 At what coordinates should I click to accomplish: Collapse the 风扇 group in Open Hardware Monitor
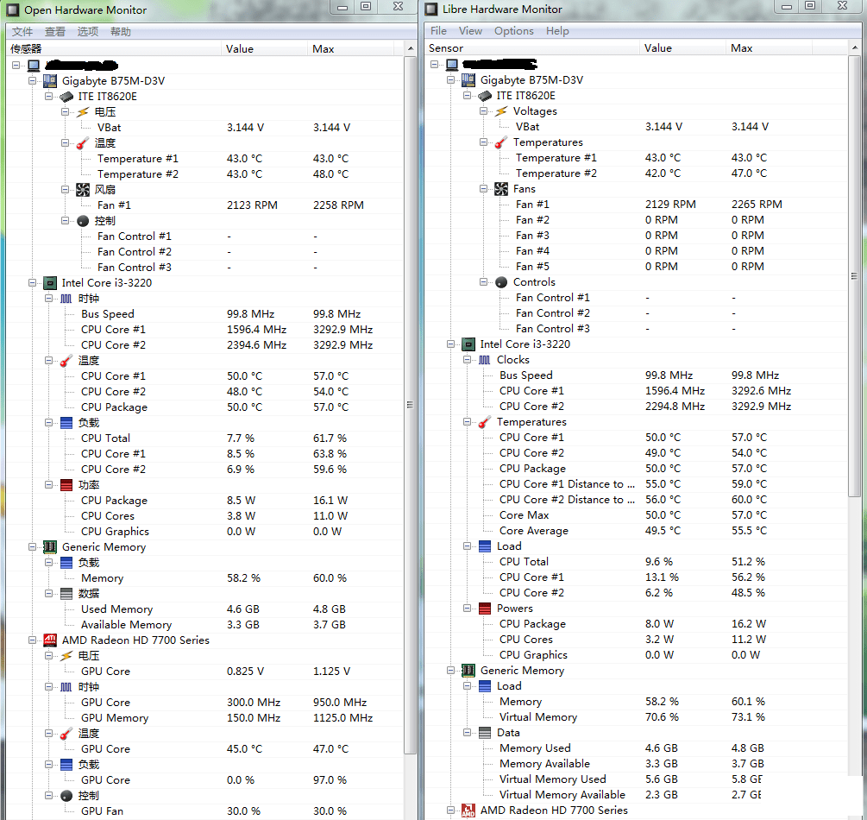point(65,190)
